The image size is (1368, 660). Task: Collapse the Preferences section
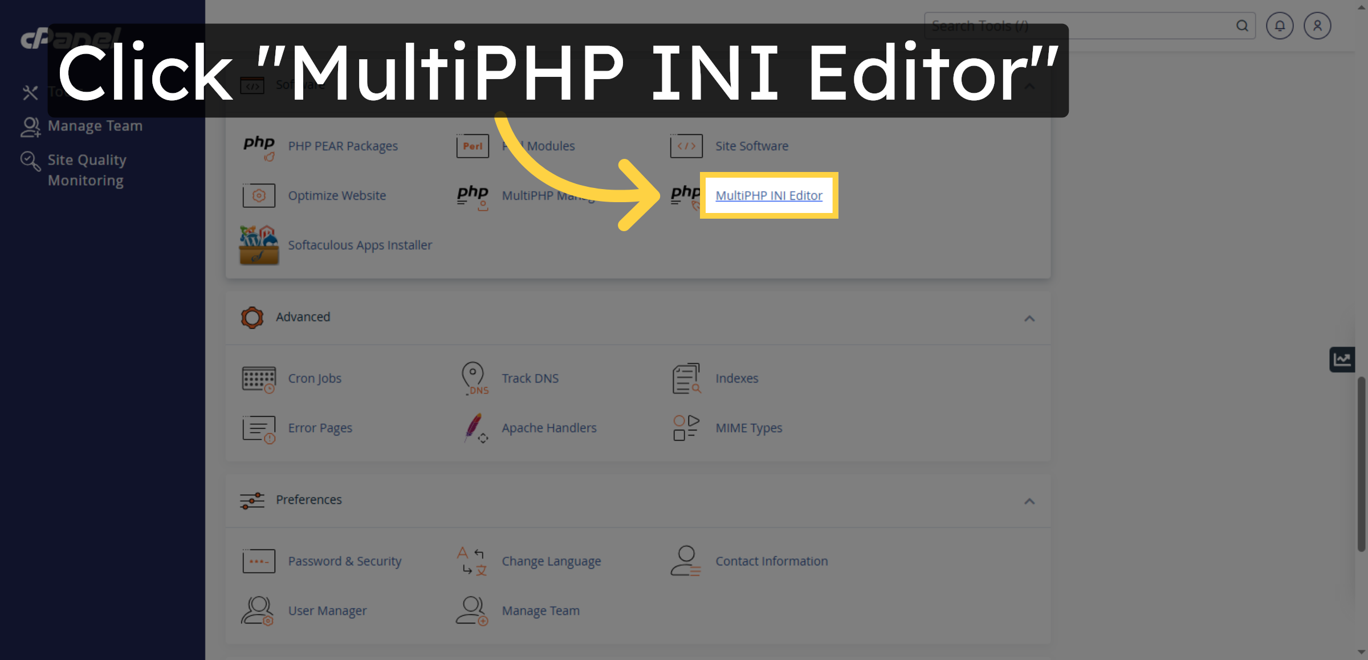pos(1029,502)
